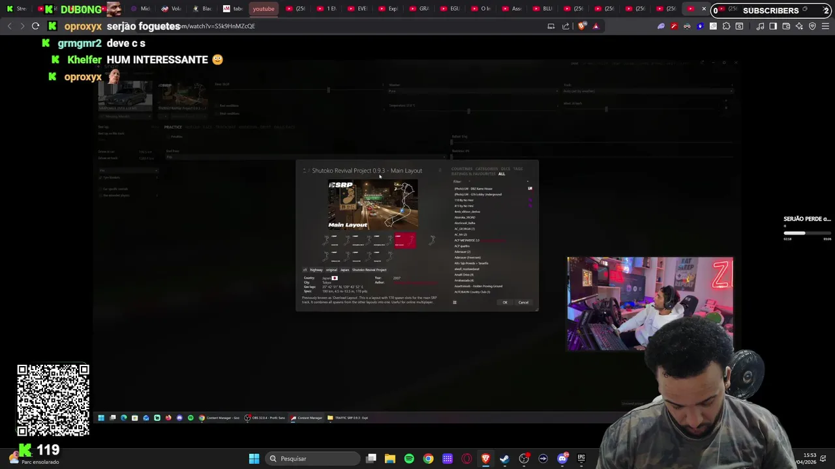Screen dimensions: 835x469
Task: Open Opera browser from the taskbar
Action: pyautogui.click(x=466, y=459)
